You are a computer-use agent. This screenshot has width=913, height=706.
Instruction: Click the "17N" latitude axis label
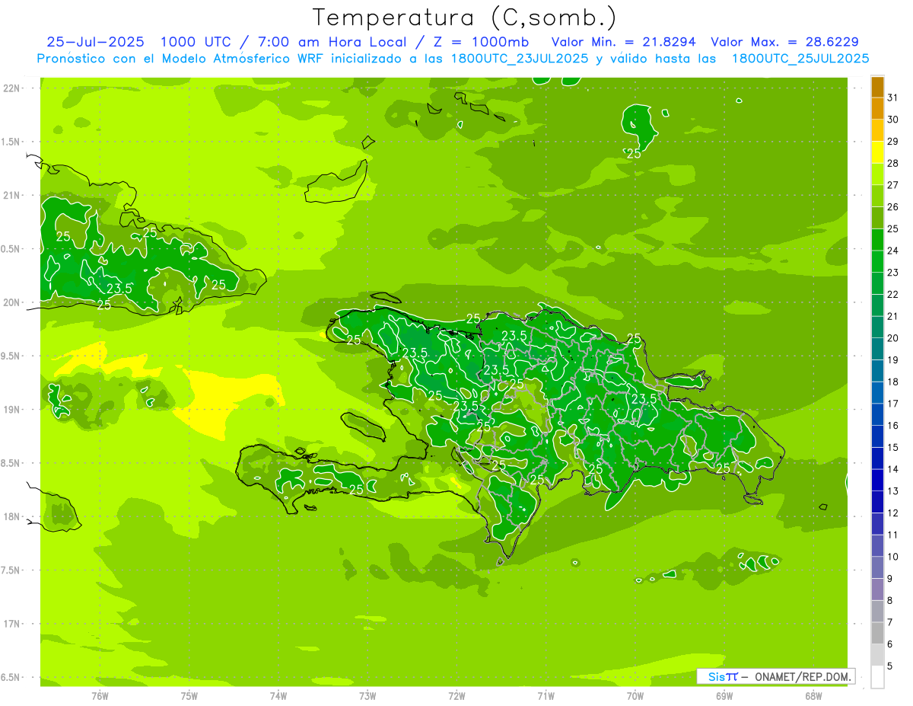[11, 624]
